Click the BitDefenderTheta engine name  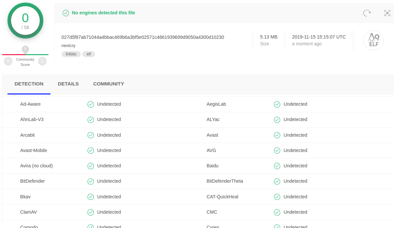pyautogui.click(x=225, y=181)
